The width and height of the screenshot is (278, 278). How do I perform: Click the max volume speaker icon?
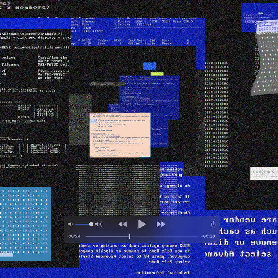pos(99,224)
